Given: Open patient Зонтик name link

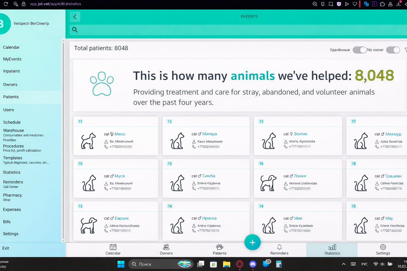Looking at the screenshot, I should point(301,134).
